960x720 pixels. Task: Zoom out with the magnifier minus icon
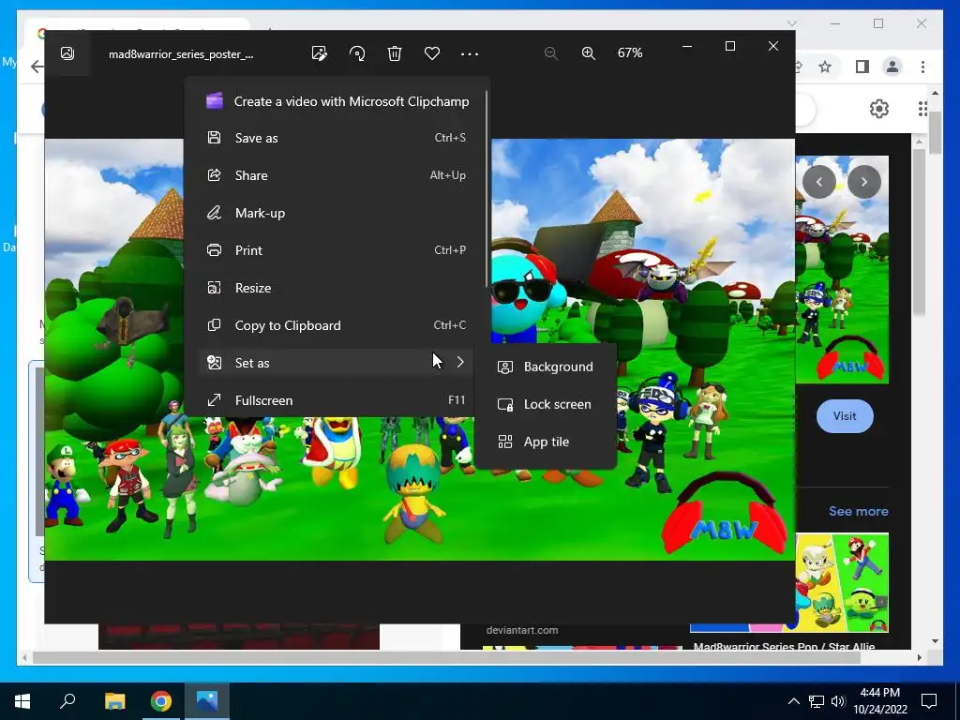click(551, 53)
